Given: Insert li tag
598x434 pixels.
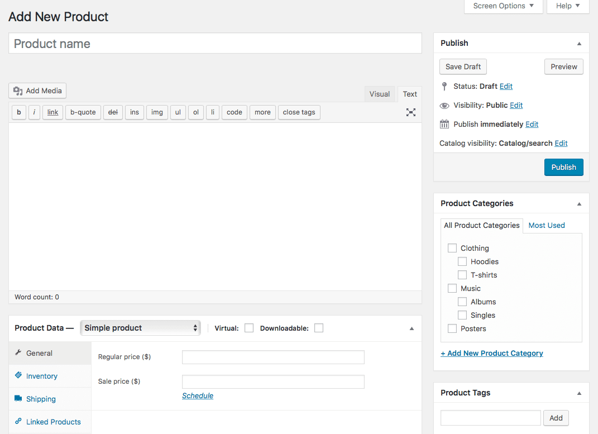Looking at the screenshot, I should (212, 112).
